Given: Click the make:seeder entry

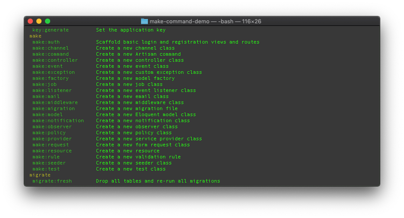Looking at the screenshot, I should (x=49, y=163).
